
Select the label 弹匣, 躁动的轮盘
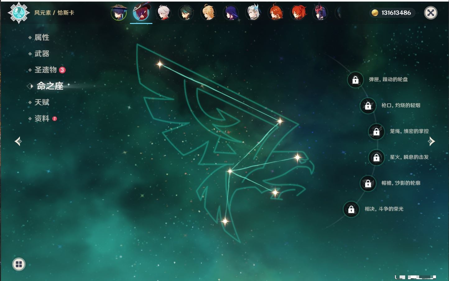[388, 79]
